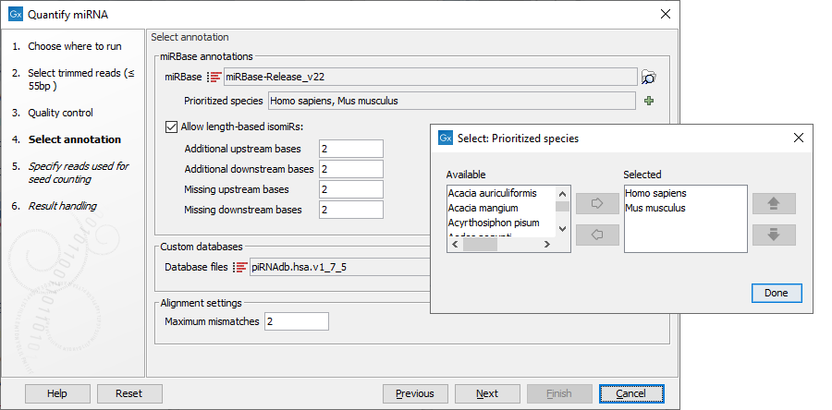Image resolution: width=832 pixels, height=410 pixels.
Task: Click the Additional upstream bases field
Action: click(x=350, y=149)
